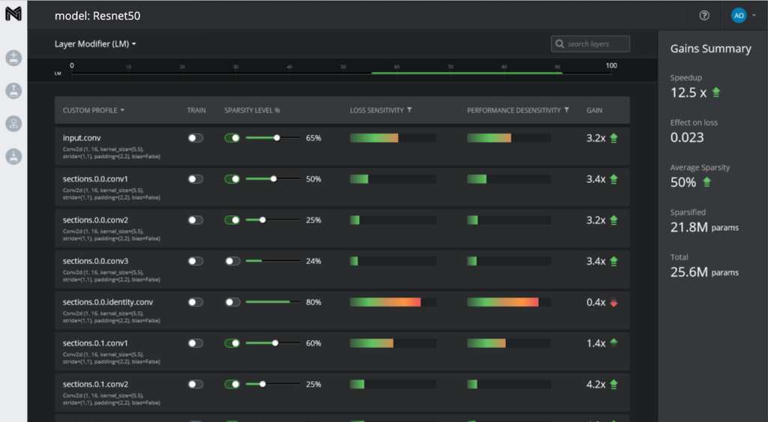The image size is (768, 422).
Task: Open the user menu arrow beside AO
Action: 754,16
